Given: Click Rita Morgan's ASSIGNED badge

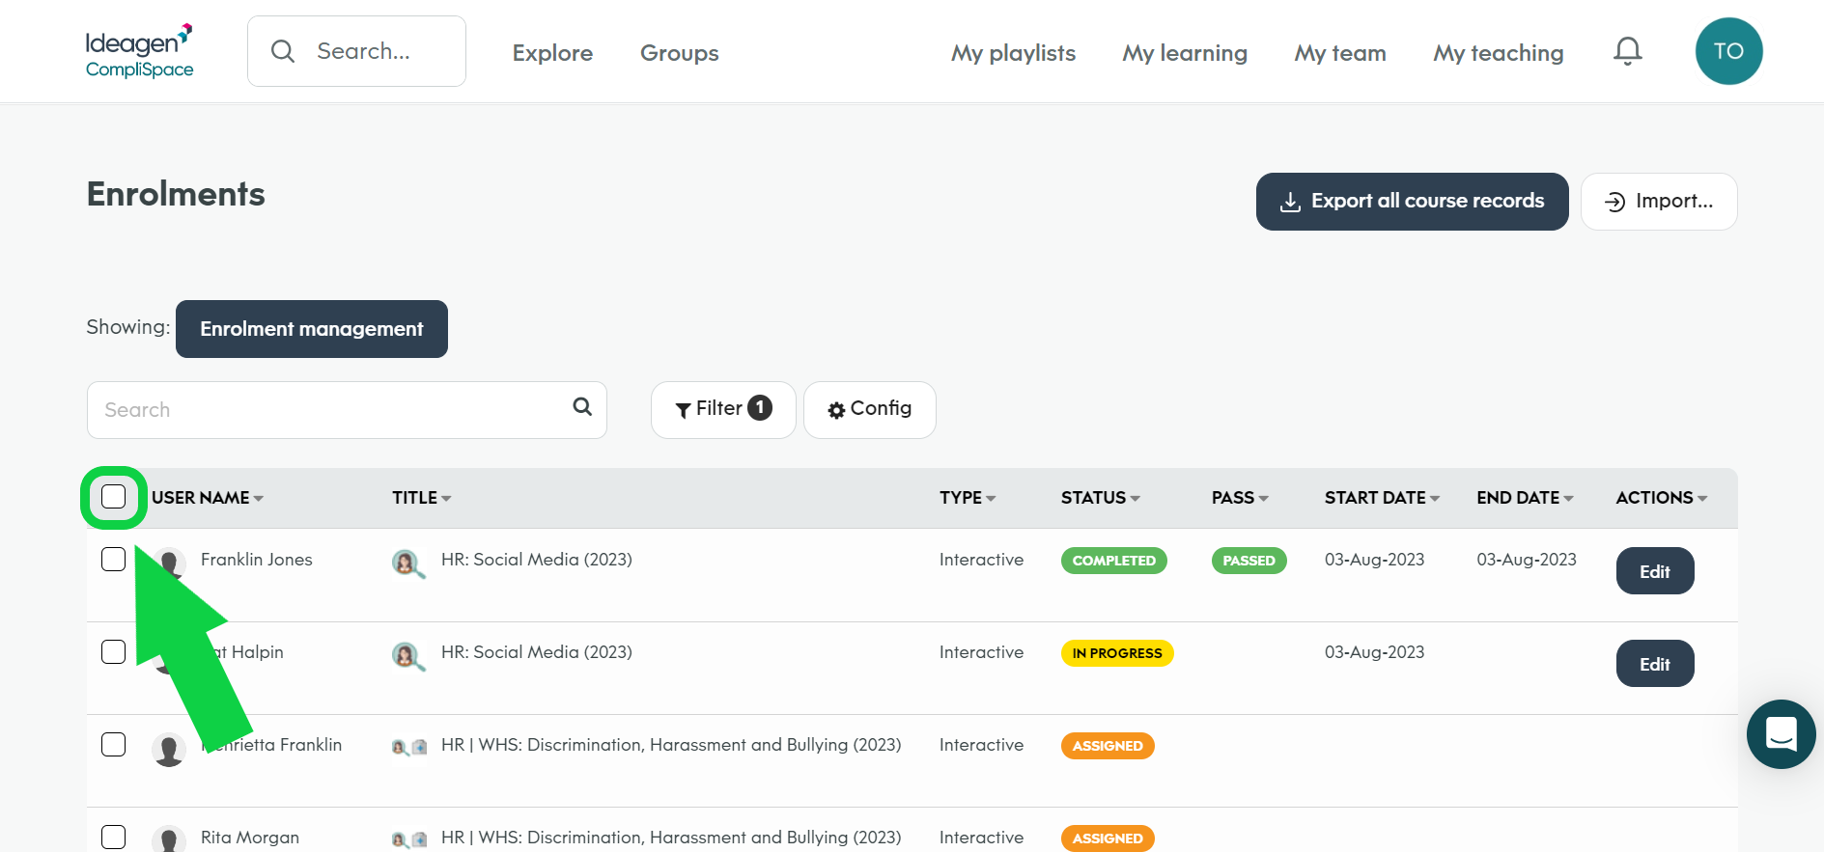Looking at the screenshot, I should point(1108,838).
